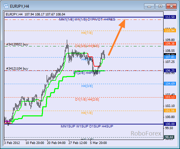Image resolution: width=180 pixels, height=149 pixels.
Task: Click the EURJPY chart window icon
Action: tap(6, 6)
